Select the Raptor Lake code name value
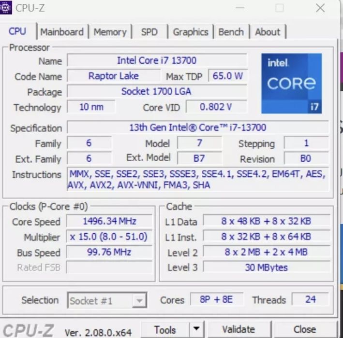The image size is (343, 338). pos(114,76)
